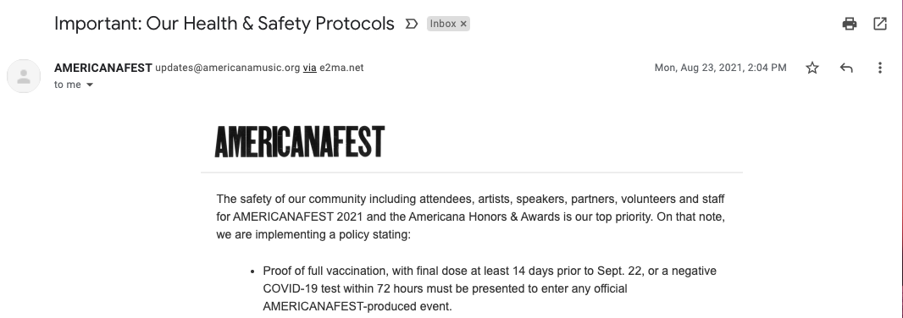Toggle the importance marker beside the subject
This screenshot has width=903, height=318.
pyautogui.click(x=411, y=24)
